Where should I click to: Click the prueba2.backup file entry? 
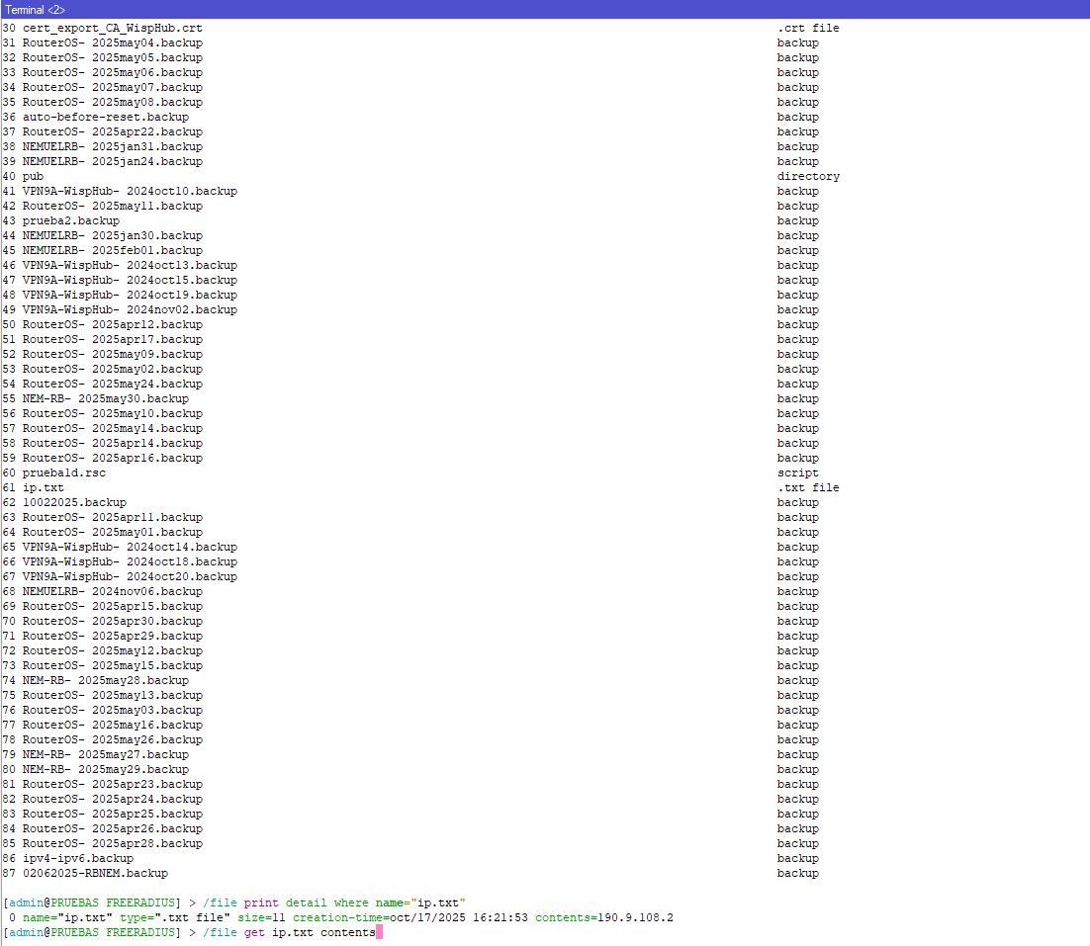pyautogui.click(x=70, y=220)
